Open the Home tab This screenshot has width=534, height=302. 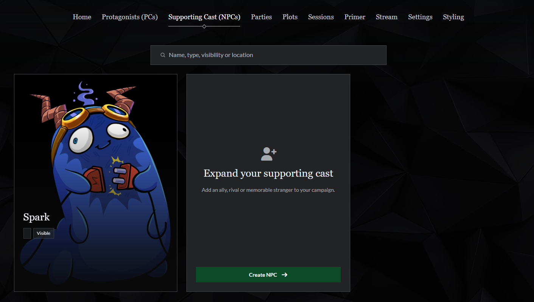[x=82, y=17]
